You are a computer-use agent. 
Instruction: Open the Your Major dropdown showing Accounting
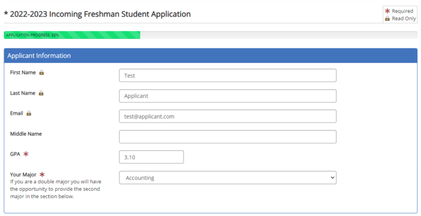click(227, 178)
